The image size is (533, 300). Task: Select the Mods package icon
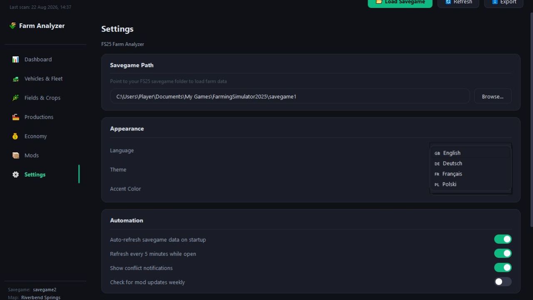click(x=15, y=155)
